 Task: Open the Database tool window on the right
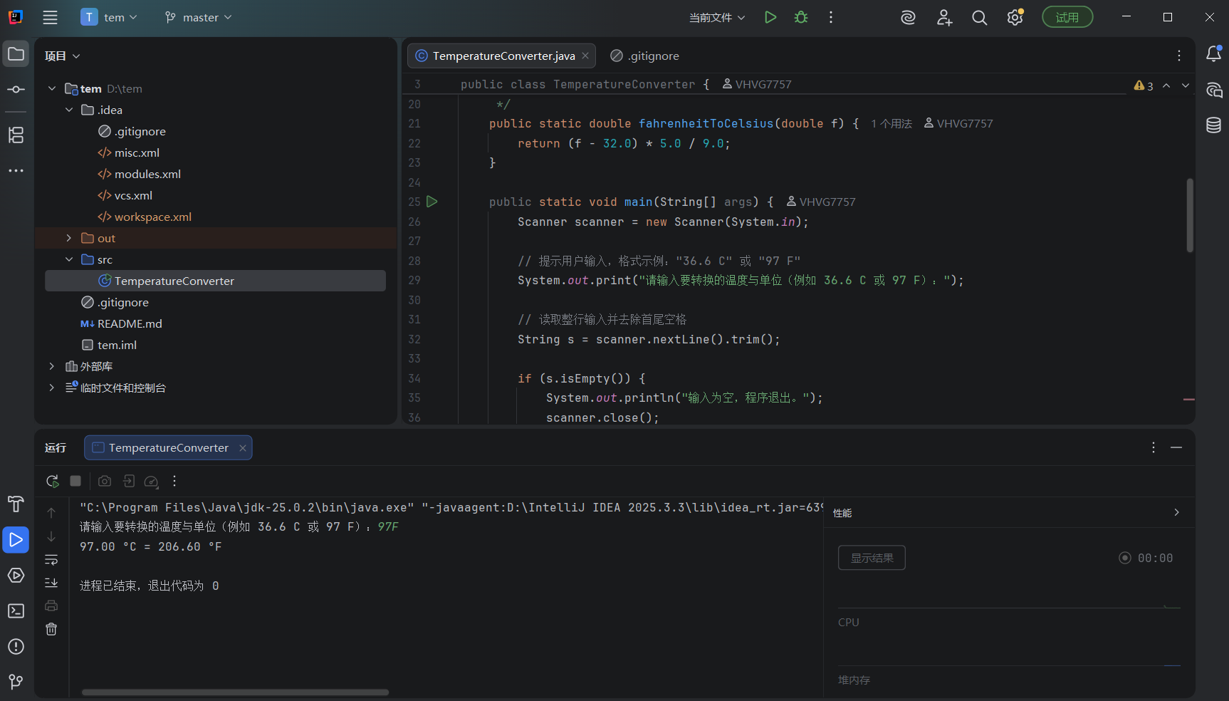pyautogui.click(x=1213, y=125)
